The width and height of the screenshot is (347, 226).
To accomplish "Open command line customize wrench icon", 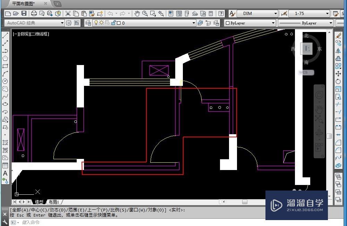I will pos(5,222).
